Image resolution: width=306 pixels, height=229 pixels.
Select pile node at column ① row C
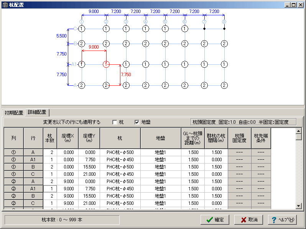pos(82,29)
